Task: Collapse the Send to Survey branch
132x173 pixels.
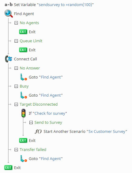Action: pyautogui.click(x=31, y=122)
